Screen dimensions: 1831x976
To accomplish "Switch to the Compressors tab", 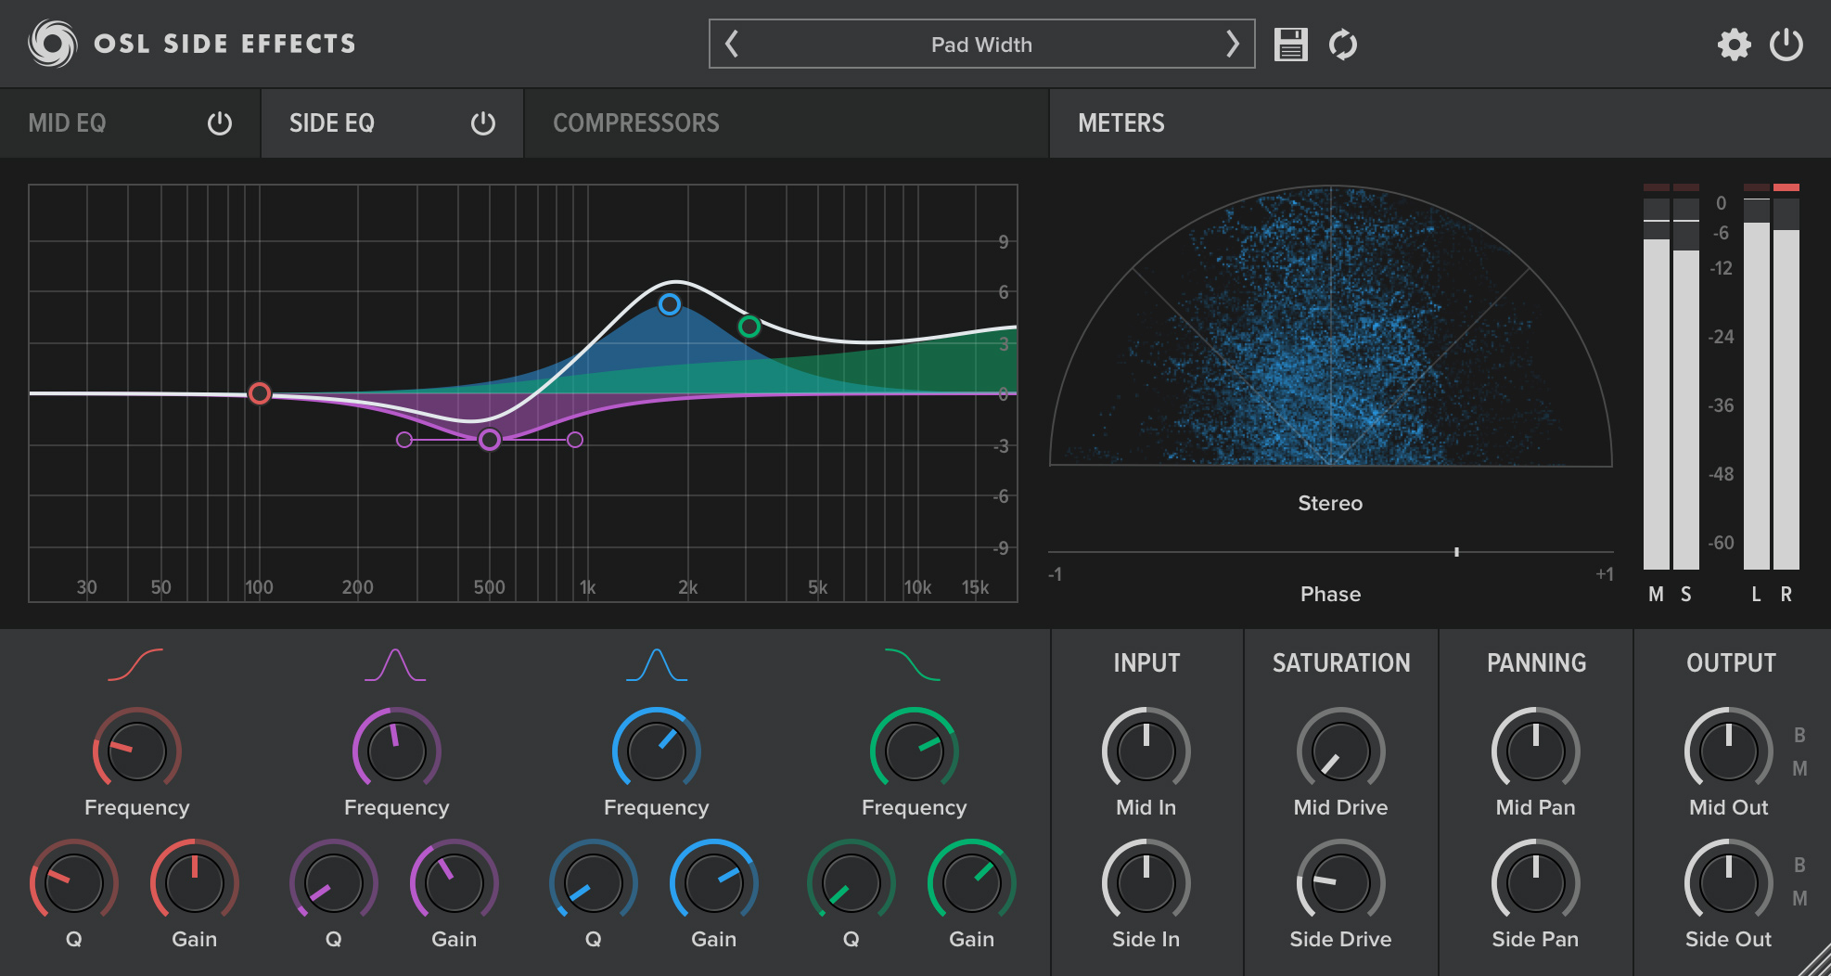I will [x=635, y=123].
